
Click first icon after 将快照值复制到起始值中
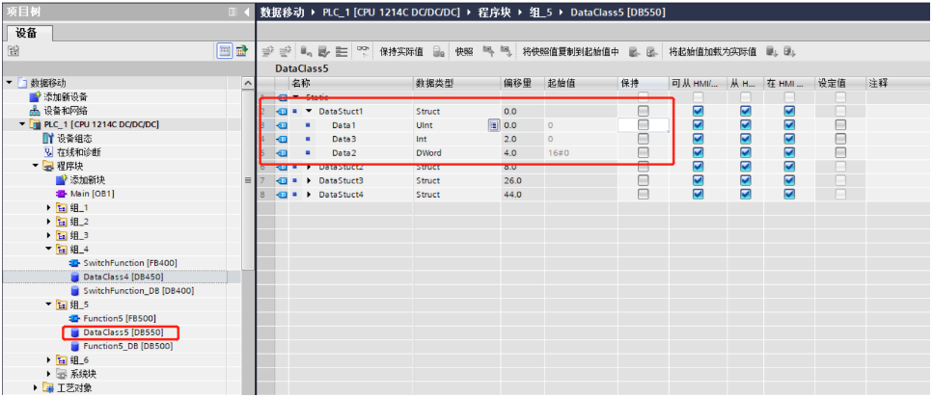pos(634,52)
